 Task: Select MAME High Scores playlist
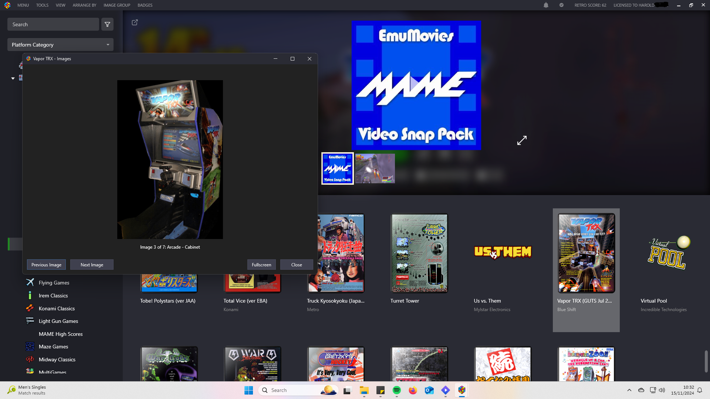click(61, 334)
